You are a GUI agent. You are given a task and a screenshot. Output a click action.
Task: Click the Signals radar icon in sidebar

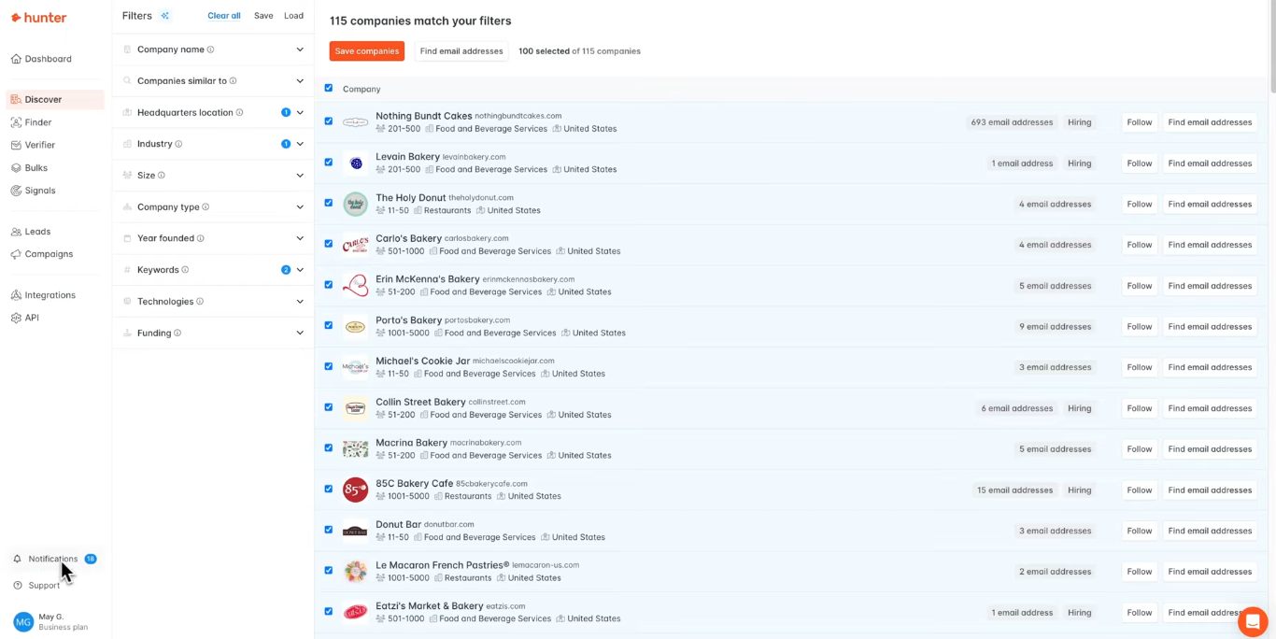click(16, 191)
